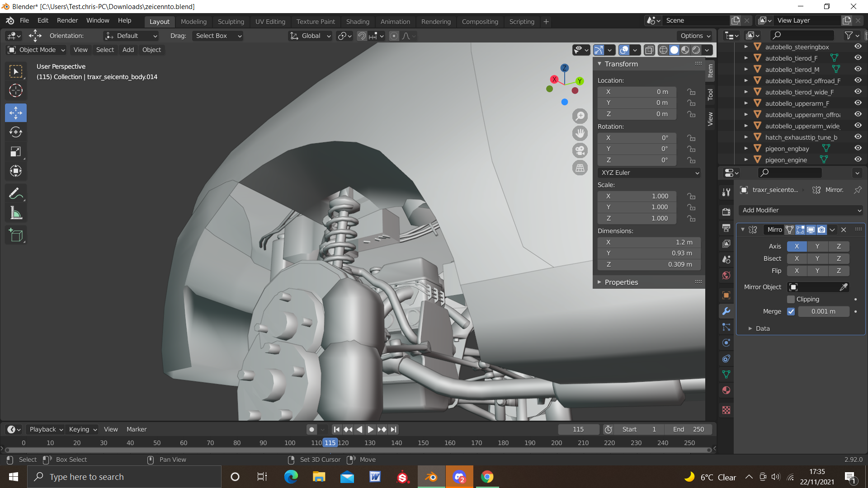This screenshot has height=488, width=868.
Task: Hide autobello_steeringbox in outliner
Action: (x=858, y=47)
